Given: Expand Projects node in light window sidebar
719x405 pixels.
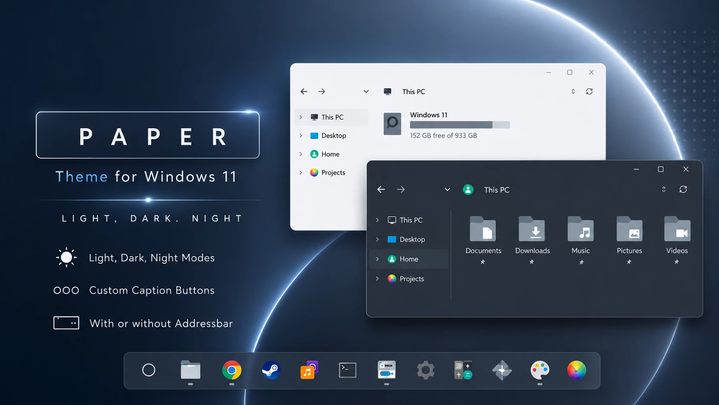Looking at the screenshot, I should [301, 173].
